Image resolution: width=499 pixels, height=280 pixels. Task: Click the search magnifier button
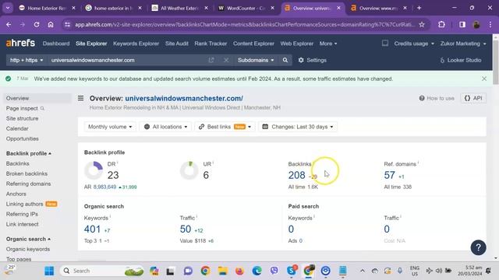coord(285,60)
